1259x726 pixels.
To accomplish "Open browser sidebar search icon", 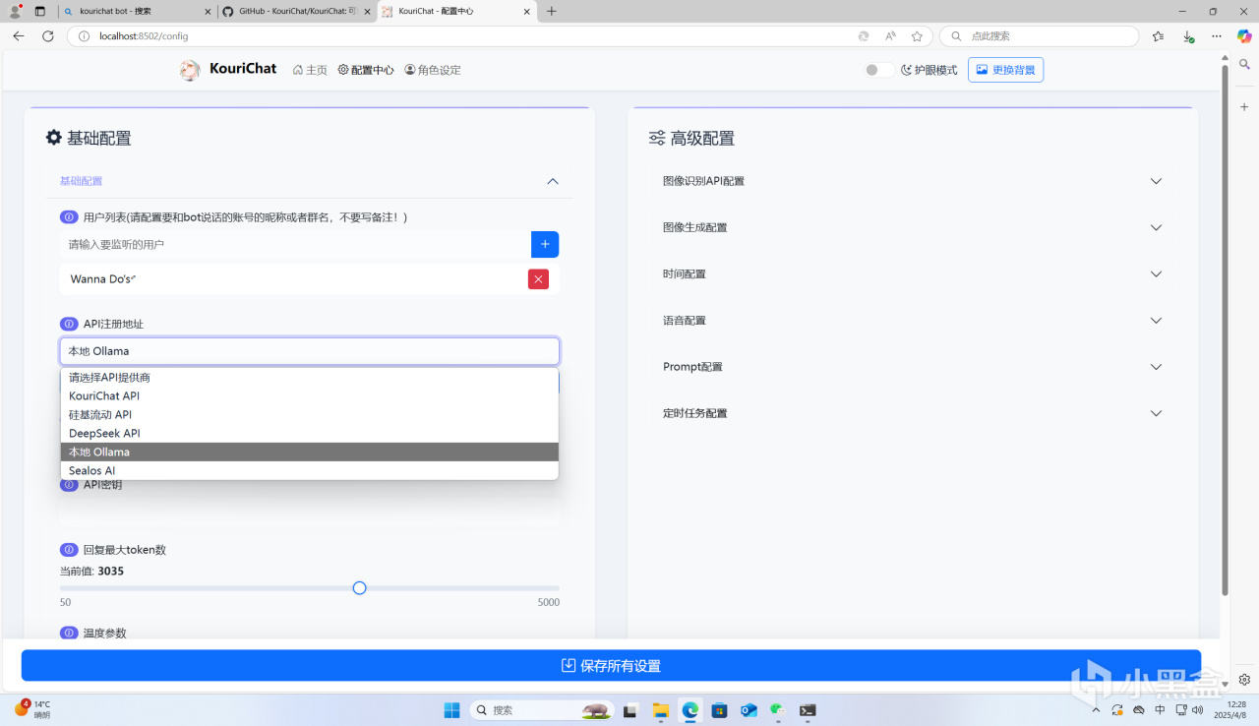I will pyautogui.click(x=1244, y=64).
